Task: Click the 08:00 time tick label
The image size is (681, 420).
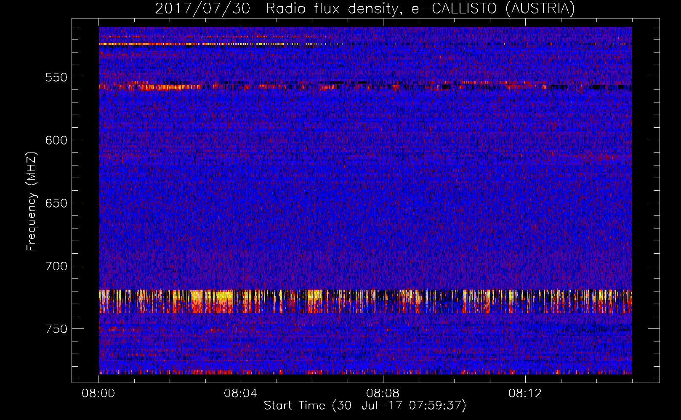Action: coord(98,394)
